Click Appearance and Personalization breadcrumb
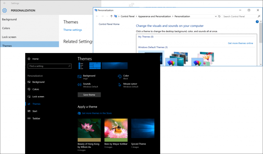 coord(155,16)
